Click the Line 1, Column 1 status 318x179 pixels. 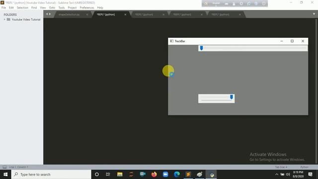click(18, 167)
